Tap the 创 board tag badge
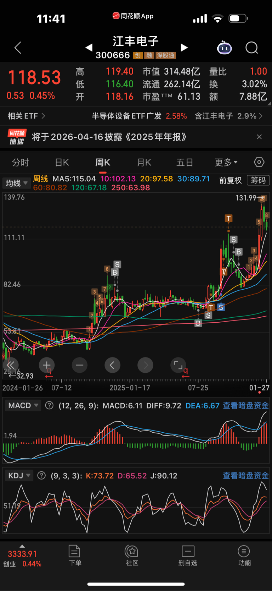This screenshot has height=591, width=272. coord(137,55)
